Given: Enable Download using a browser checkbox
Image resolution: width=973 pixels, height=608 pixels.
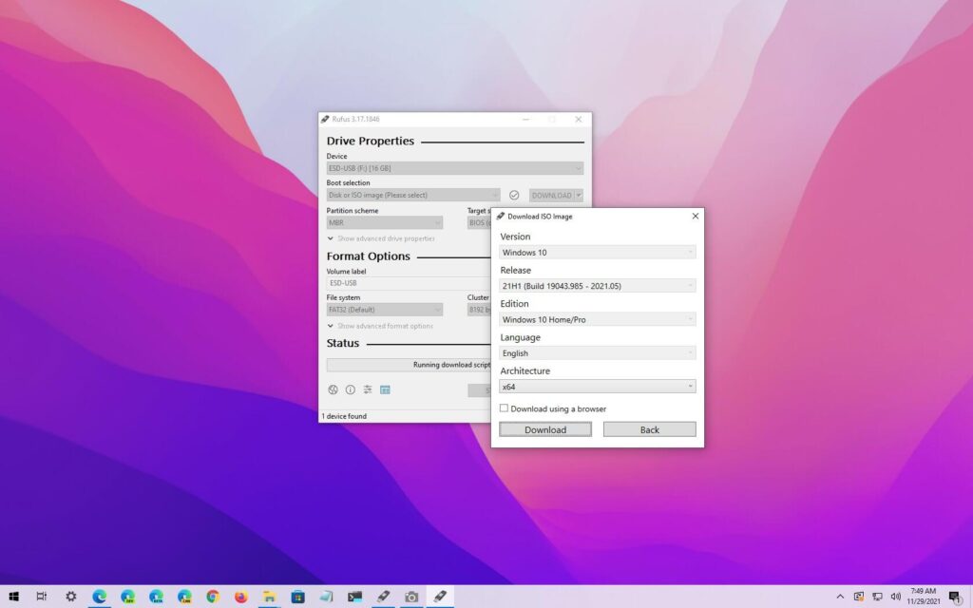Looking at the screenshot, I should point(504,408).
